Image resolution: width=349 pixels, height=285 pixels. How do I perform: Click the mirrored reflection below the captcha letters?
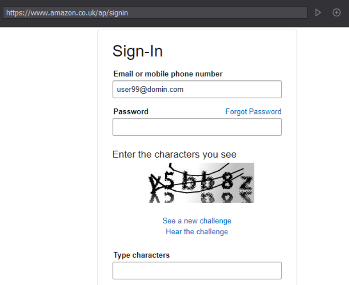coord(201,198)
